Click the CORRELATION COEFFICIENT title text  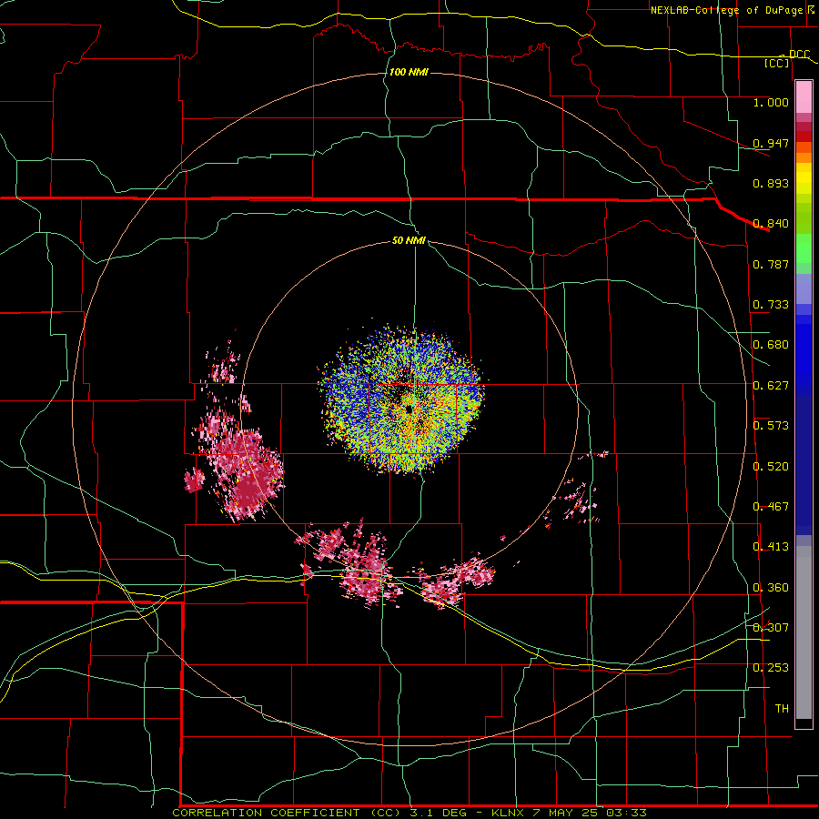tap(266, 813)
